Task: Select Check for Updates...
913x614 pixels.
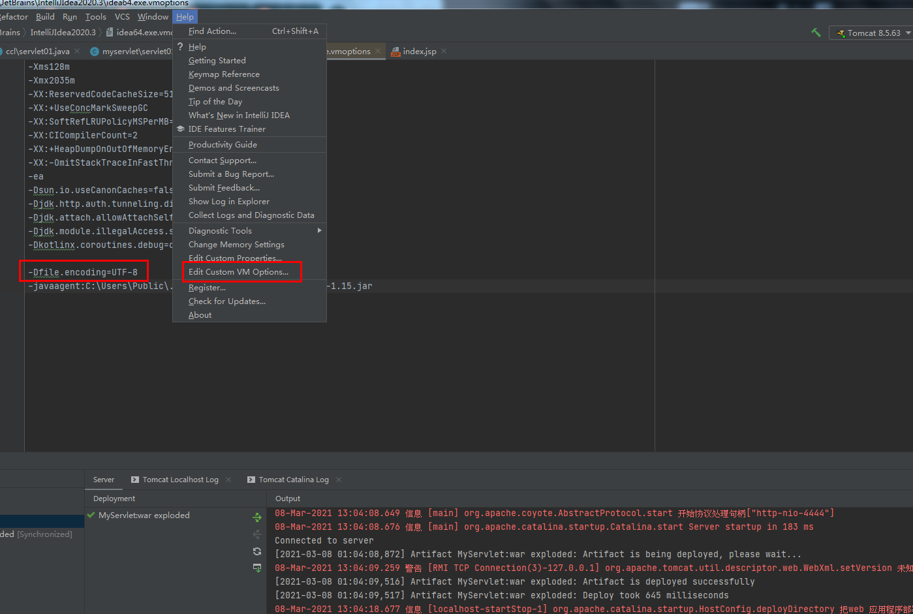Action: 249,301
